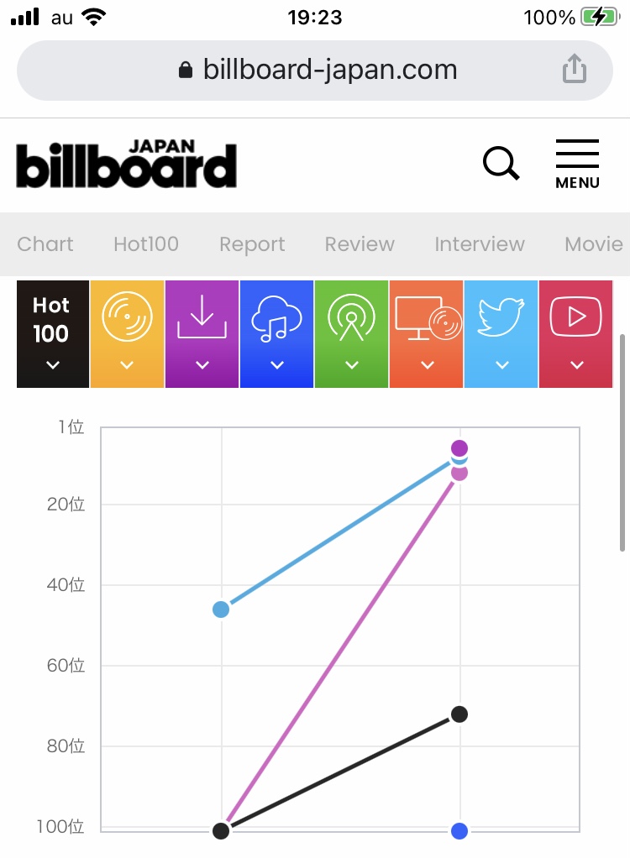The image size is (630, 858).
Task: Expand chevron under Hot 100 tile
Action: coord(53,365)
